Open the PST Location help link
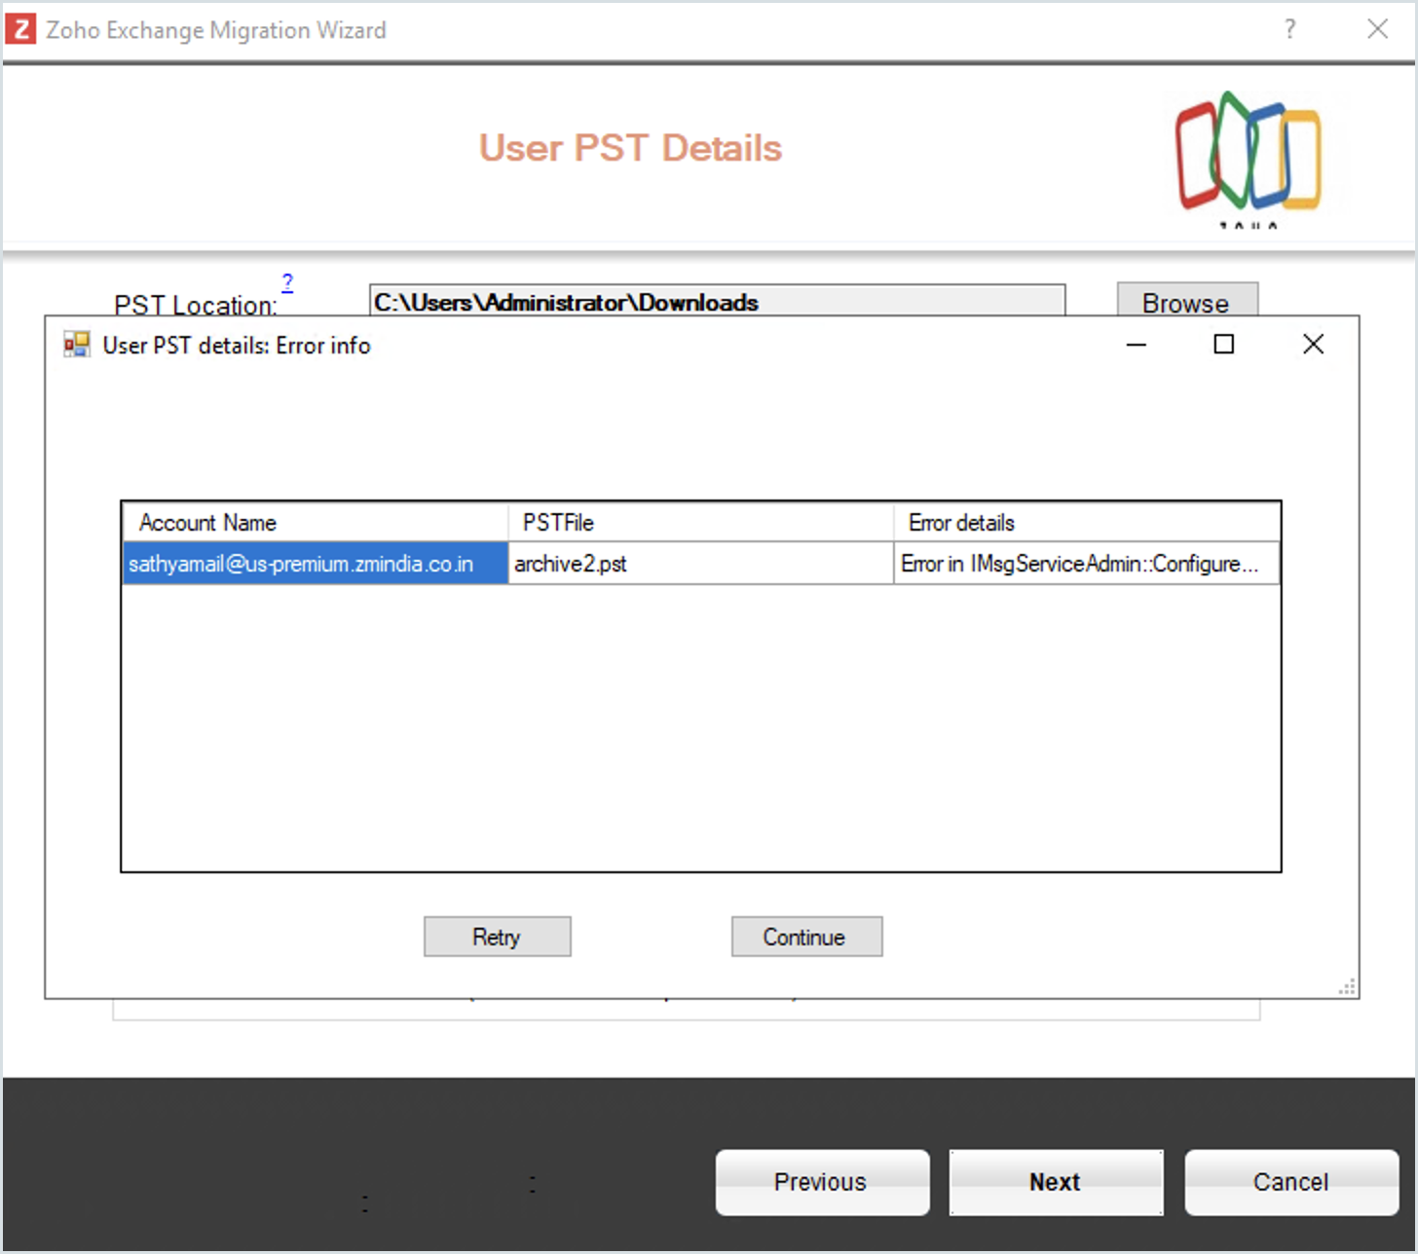This screenshot has width=1418, height=1254. click(x=287, y=282)
